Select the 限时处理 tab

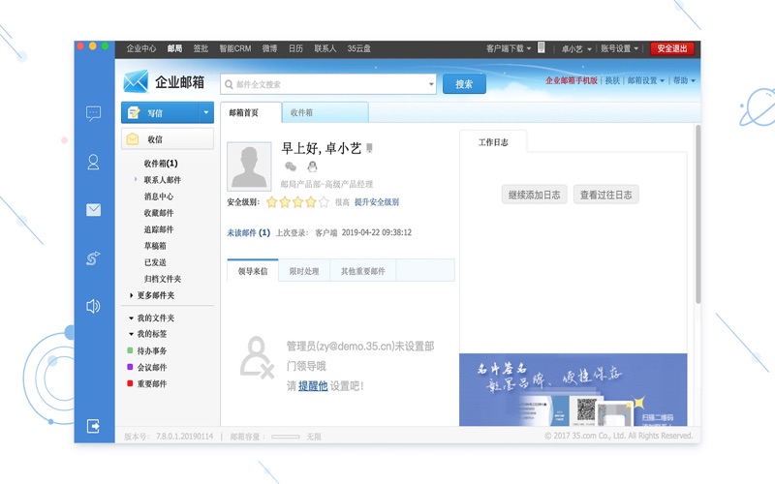click(x=304, y=271)
